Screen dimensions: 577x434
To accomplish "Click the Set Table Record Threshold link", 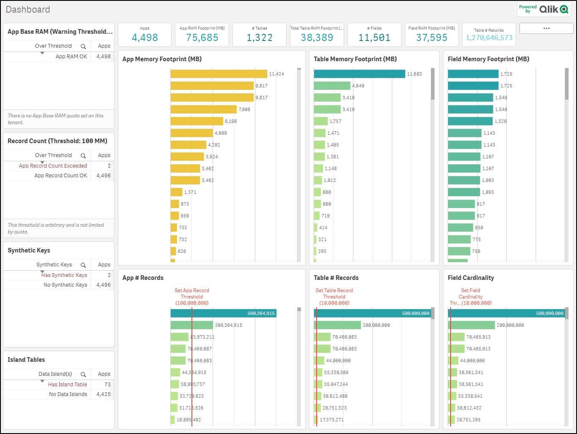I will [334, 296].
